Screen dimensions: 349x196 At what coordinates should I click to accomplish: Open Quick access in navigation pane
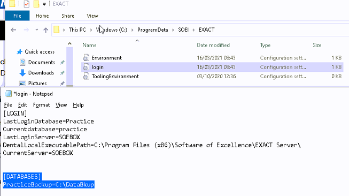(x=40, y=52)
